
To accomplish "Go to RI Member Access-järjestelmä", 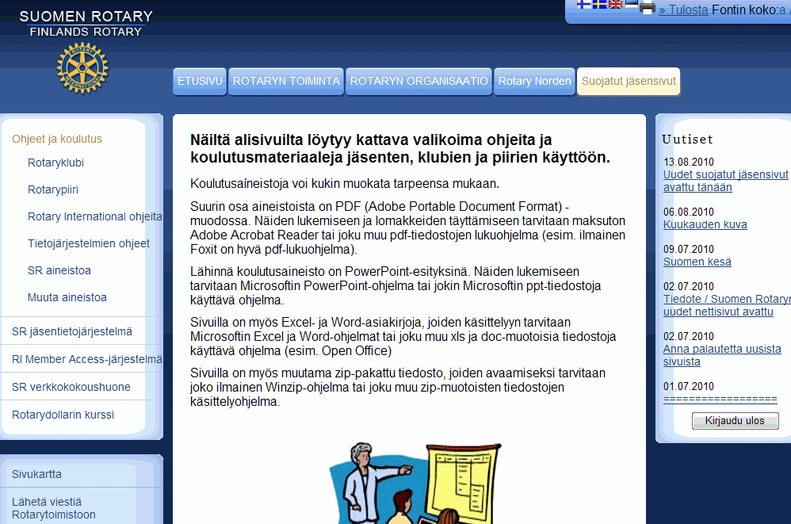I will [86, 359].
